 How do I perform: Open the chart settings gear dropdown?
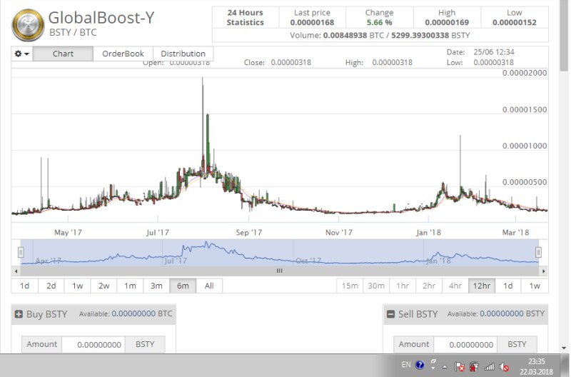coord(22,54)
